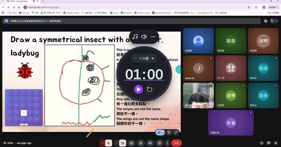Open the Adobe Acrobat bookmark

[x=71, y=13]
